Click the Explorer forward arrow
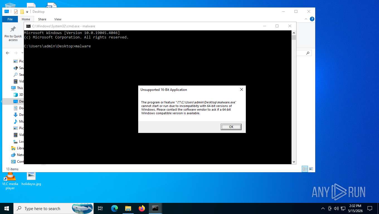 (16, 53)
